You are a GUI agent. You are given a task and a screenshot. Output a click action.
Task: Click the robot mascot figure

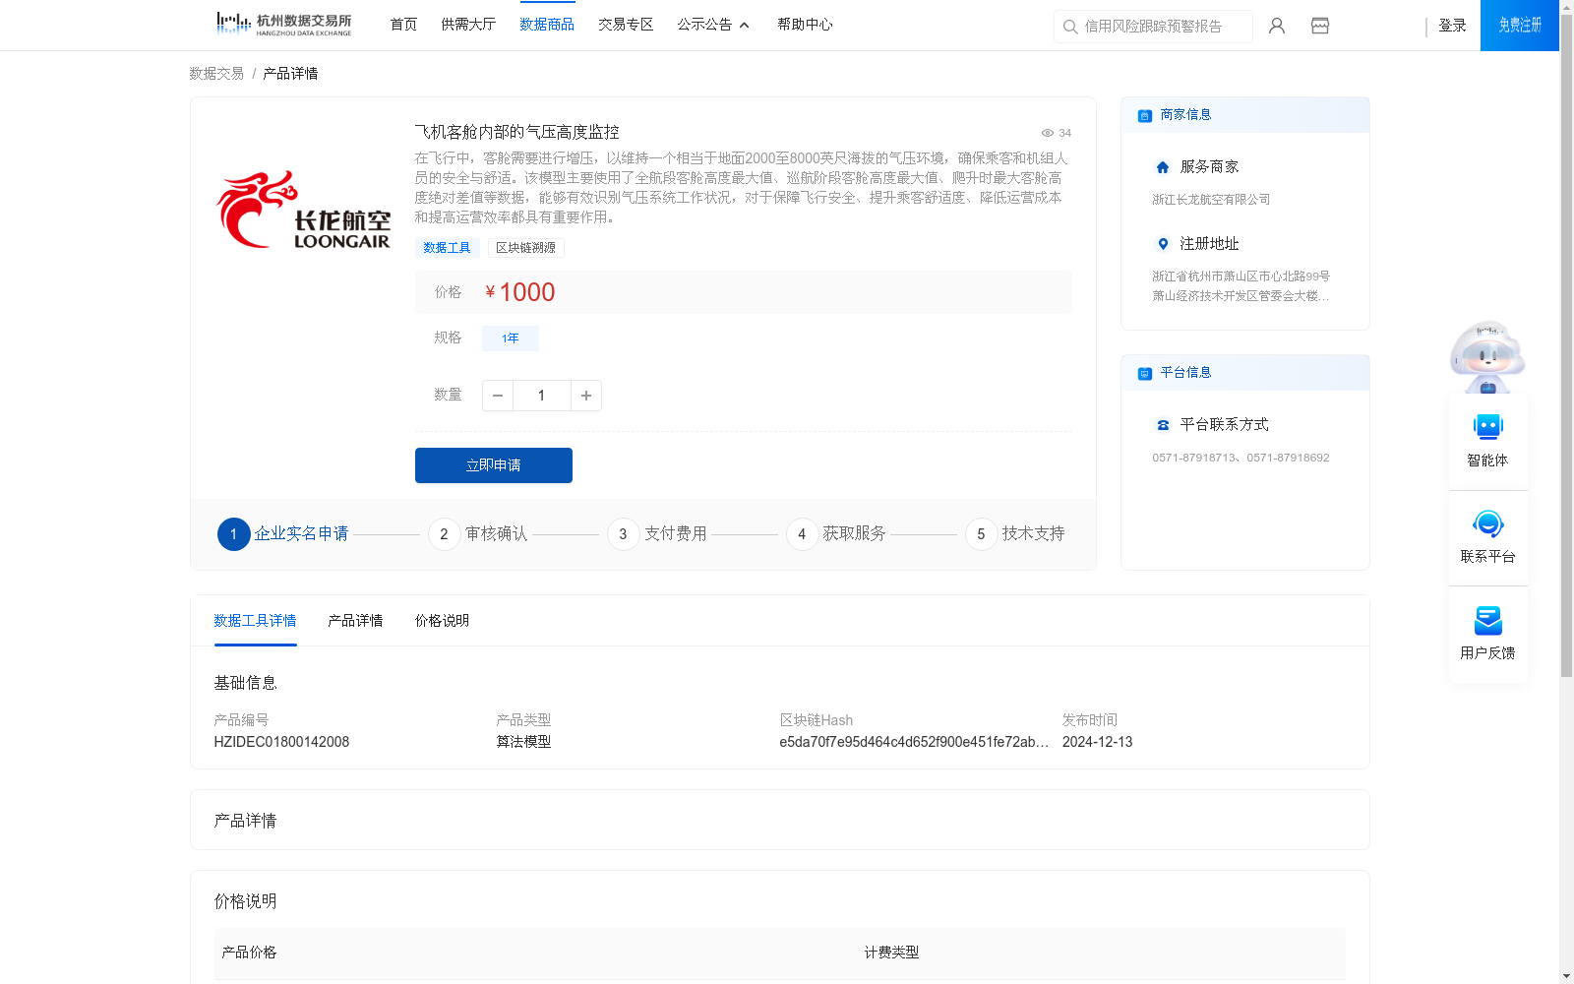(x=1487, y=356)
